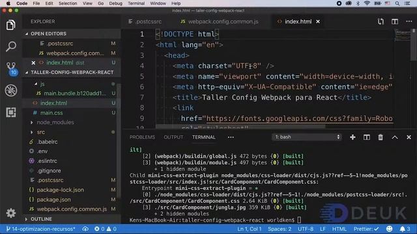The width and height of the screenshot is (417, 234).
Task: Click the editor horizontal scrollbar
Action: click(x=240, y=127)
